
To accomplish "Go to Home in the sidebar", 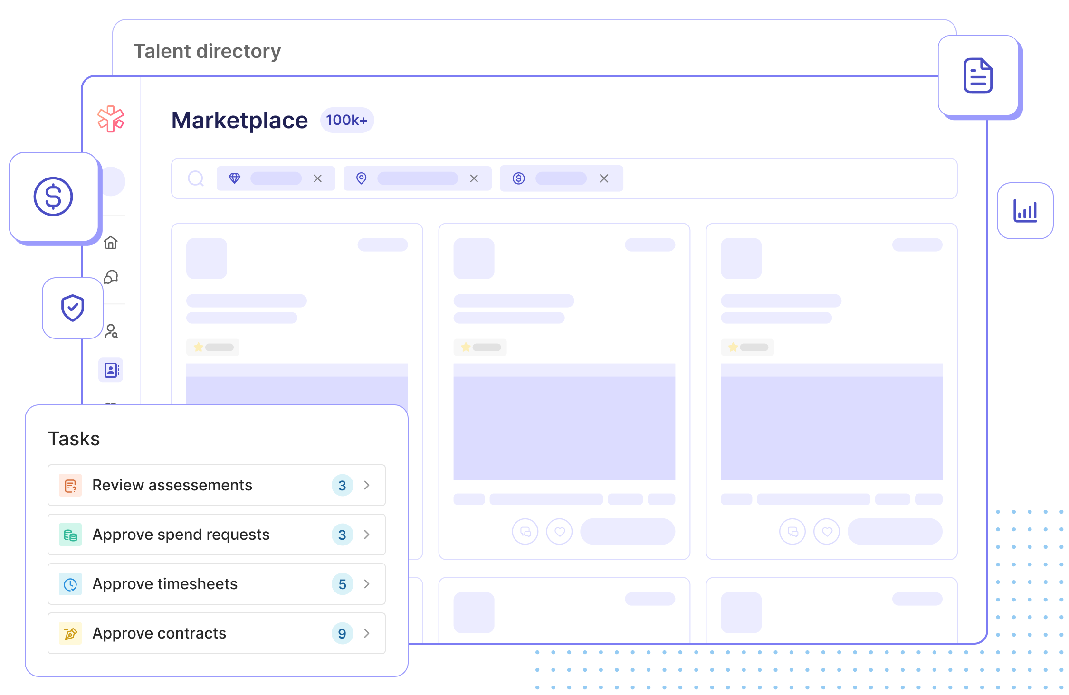I will 111,243.
